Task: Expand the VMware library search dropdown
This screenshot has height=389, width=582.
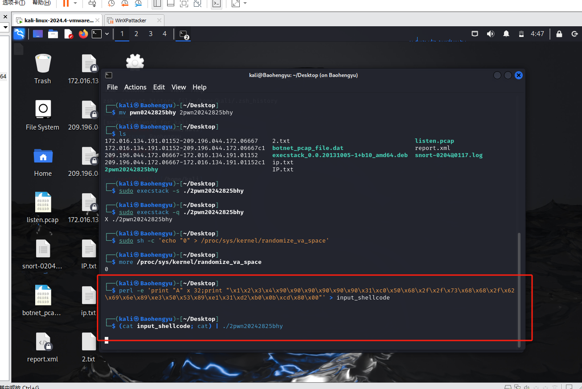Action: [x=5, y=27]
